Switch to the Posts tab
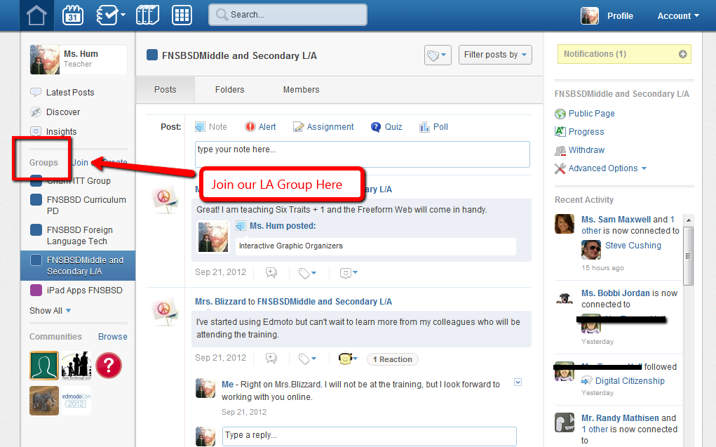 166,90
